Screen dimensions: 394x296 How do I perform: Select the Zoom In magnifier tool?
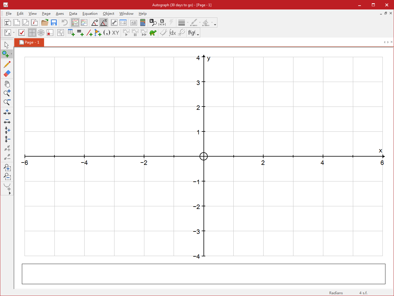click(7, 93)
